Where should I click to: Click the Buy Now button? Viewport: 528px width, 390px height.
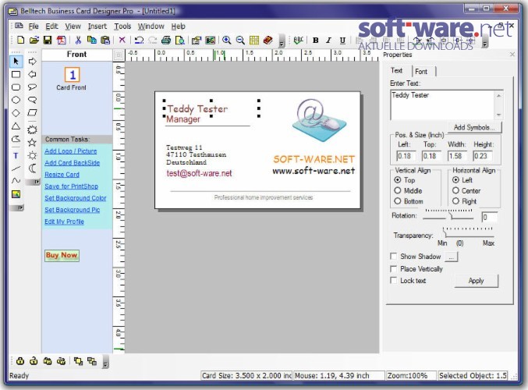[62, 255]
